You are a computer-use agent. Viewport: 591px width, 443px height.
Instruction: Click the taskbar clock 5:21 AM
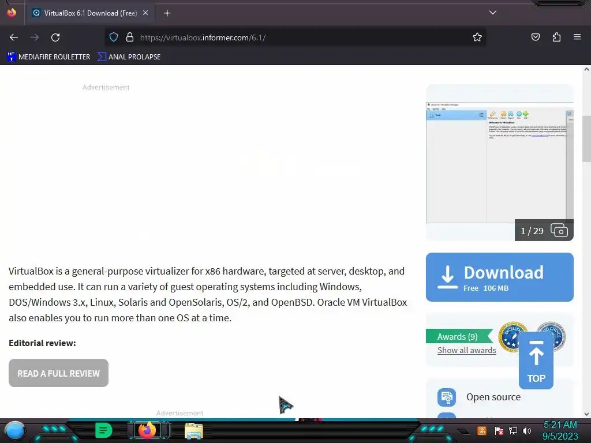(560, 425)
